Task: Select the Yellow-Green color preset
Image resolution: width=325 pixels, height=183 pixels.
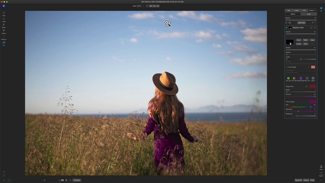Action: pos(288,78)
